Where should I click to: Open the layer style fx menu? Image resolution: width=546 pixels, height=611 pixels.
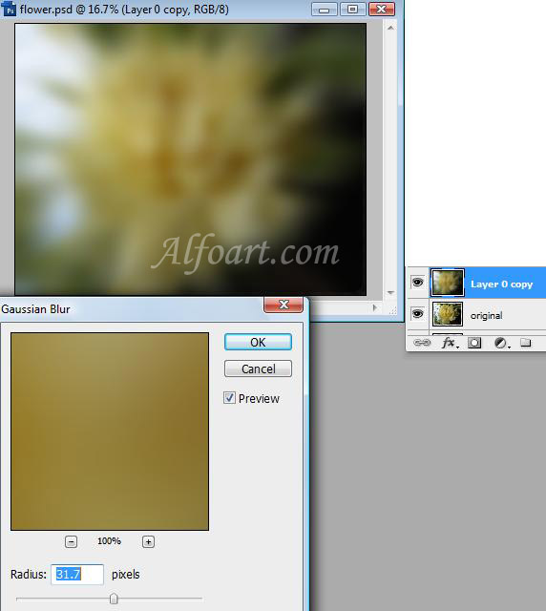tap(450, 343)
